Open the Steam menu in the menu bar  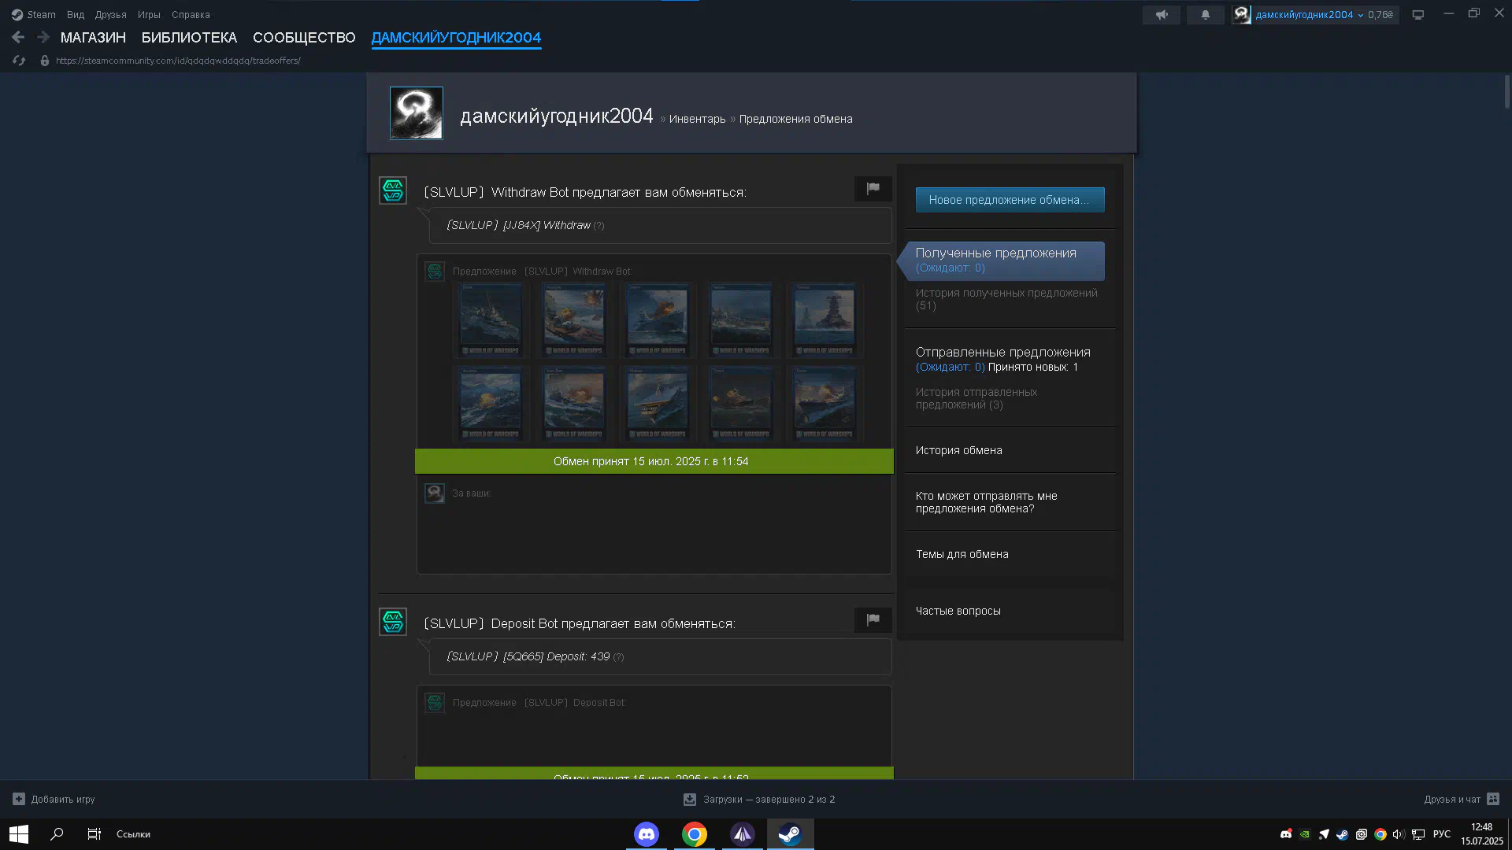[x=33, y=14]
